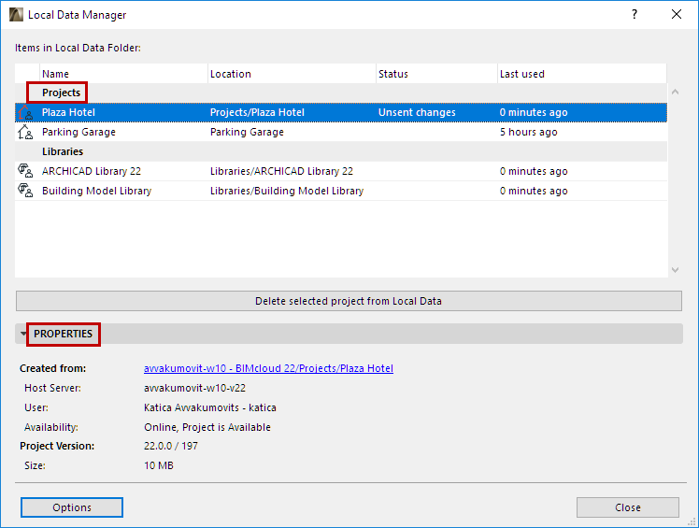Click the Parking Garage project icon
The height and width of the screenshot is (528, 699).
coord(25,132)
